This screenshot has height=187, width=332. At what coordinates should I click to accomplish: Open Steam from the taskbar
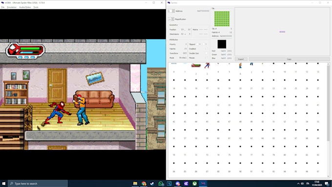(152, 184)
